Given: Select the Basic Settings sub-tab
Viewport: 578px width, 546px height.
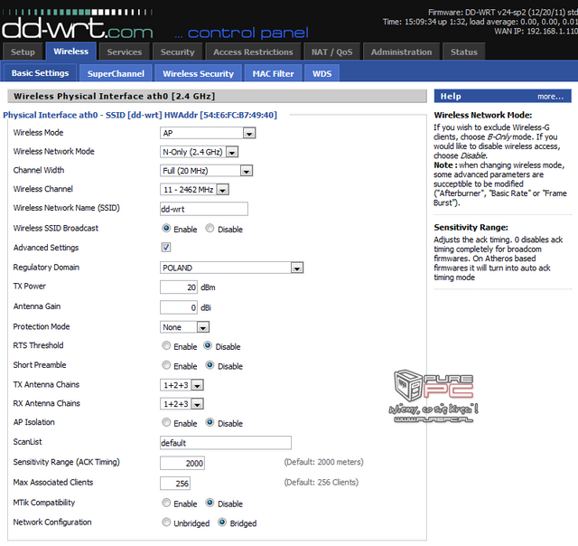Looking at the screenshot, I should point(40,72).
